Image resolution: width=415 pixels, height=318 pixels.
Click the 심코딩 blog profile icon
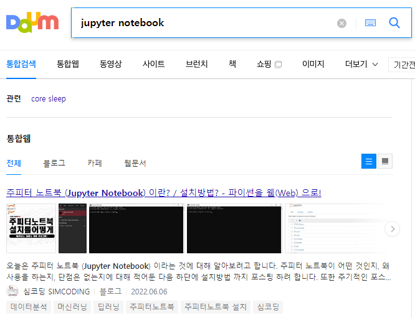pos(12,292)
